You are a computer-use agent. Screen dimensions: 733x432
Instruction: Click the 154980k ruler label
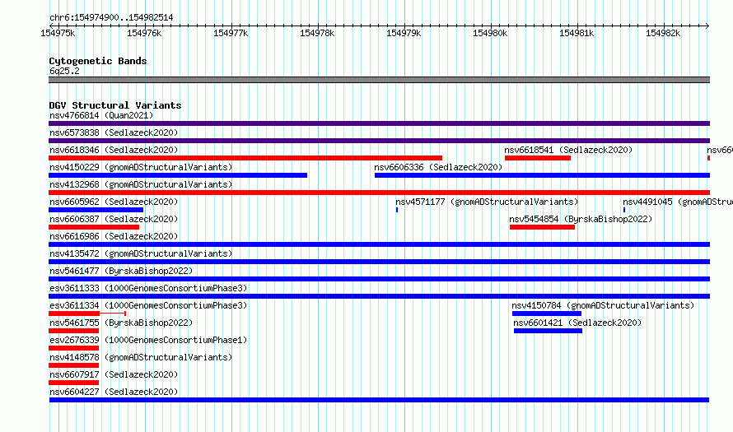(x=490, y=33)
